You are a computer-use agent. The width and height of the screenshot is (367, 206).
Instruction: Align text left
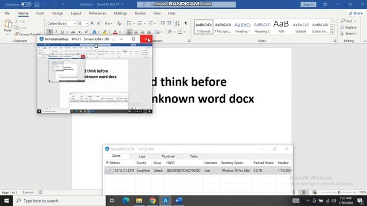pyautogui.click(x=129, y=32)
